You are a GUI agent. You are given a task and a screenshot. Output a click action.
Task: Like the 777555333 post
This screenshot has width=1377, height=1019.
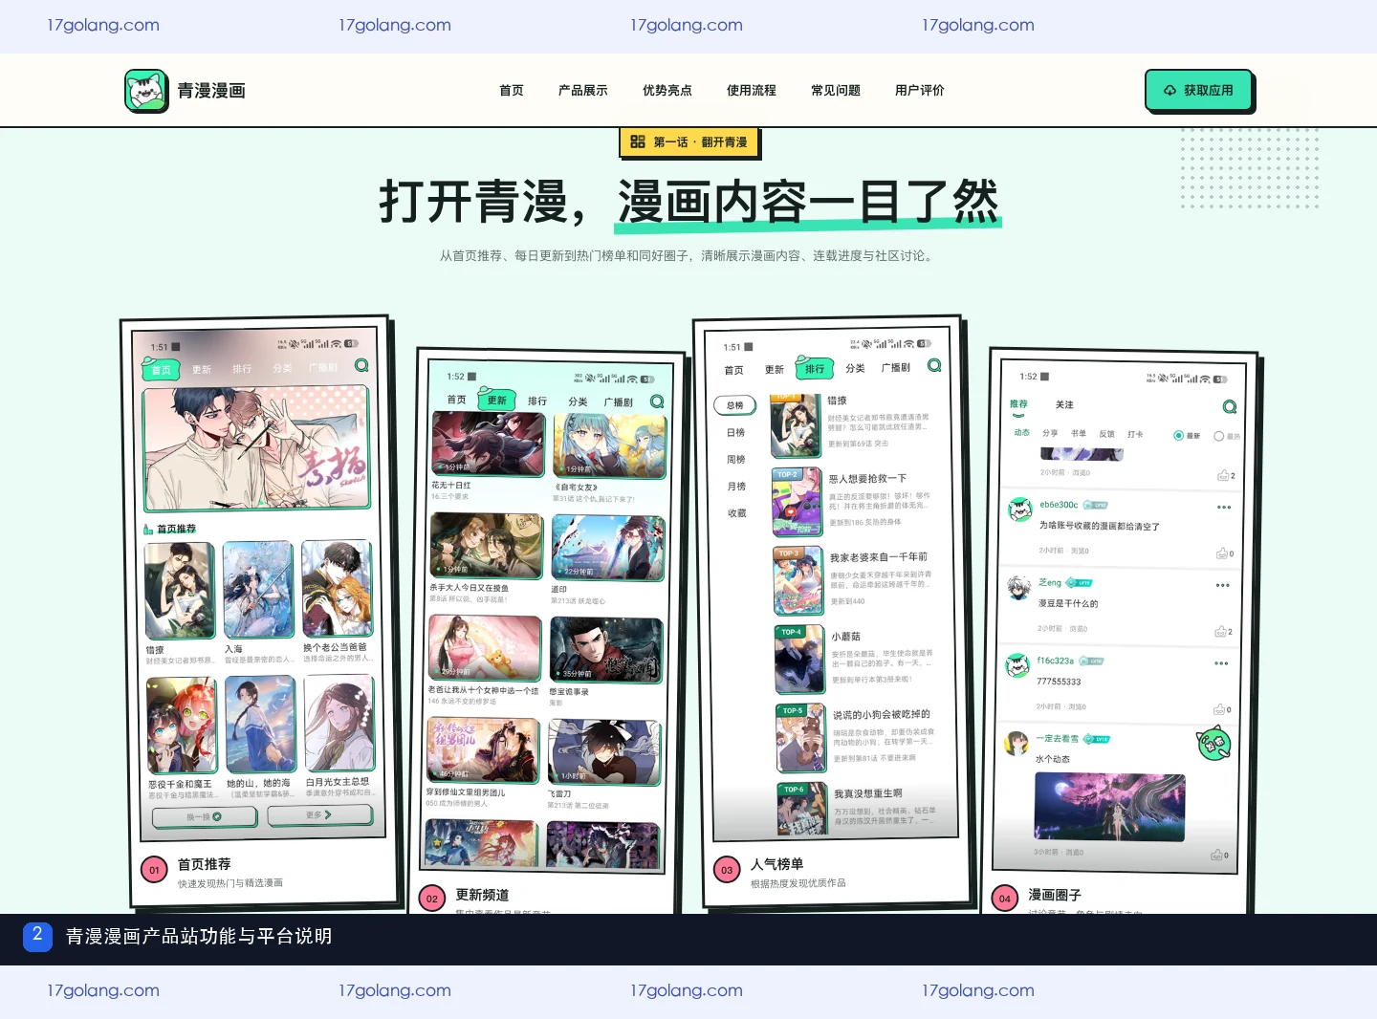point(1222,709)
